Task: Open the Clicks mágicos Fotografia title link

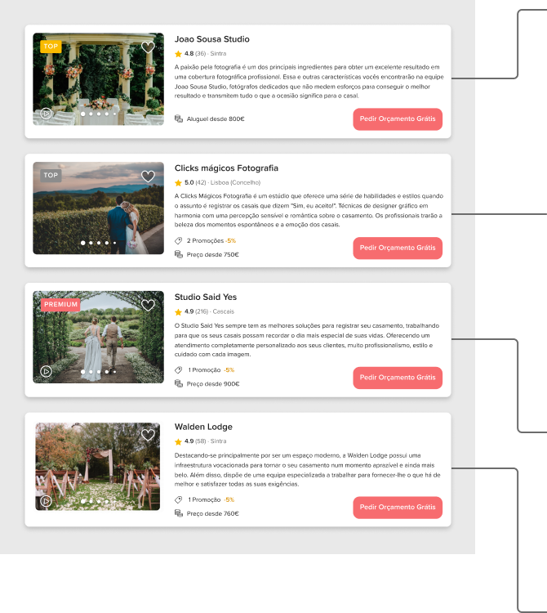Action: pos(226,168)
